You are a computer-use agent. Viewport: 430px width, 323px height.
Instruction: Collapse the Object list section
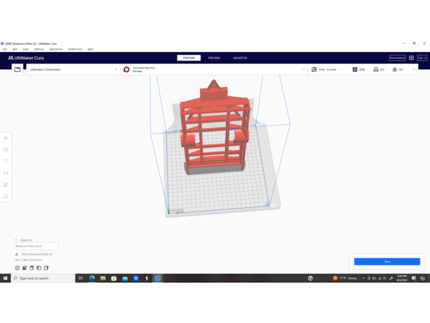pyautogui.click(x=16, y=240)
